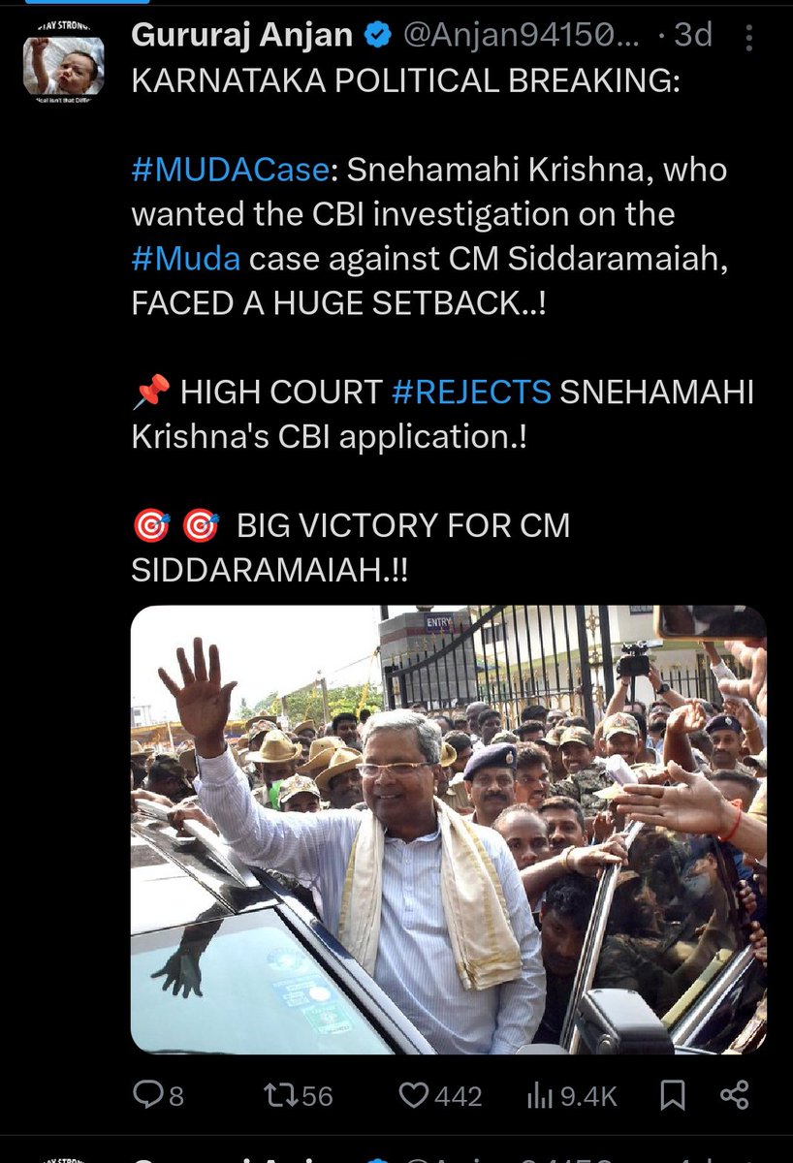Open the Gururaj Anjan display name

(x=242, y=36)
